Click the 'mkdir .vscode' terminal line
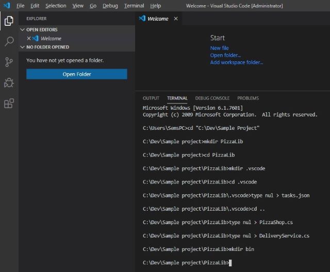Image resolution: width=330 pixels, height=272 pixels. point(204,168)
